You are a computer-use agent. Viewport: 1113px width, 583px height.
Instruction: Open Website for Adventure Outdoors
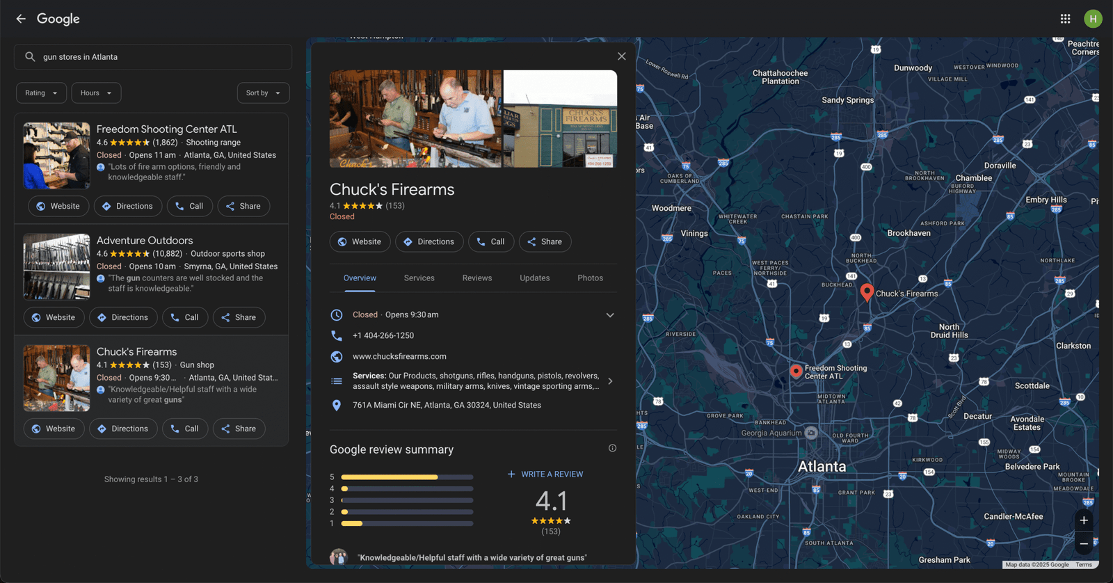(54, 317)
